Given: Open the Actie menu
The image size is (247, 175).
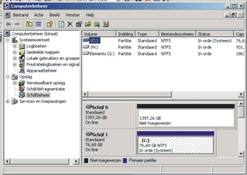Looking at the screenshot, I should 39,15.
